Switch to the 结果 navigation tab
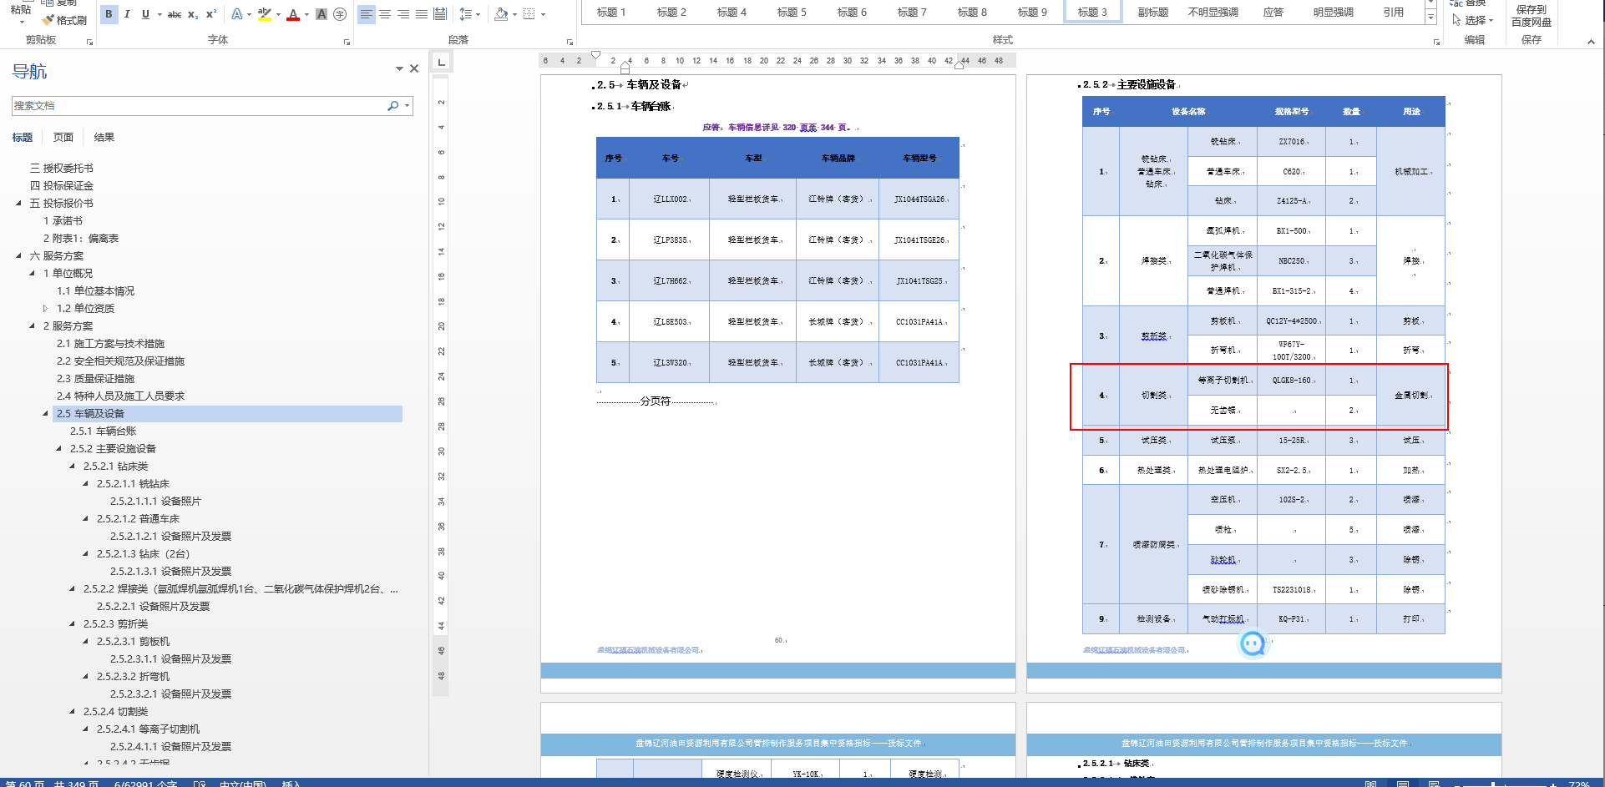1605x787 pixels. tap(104, 138)
